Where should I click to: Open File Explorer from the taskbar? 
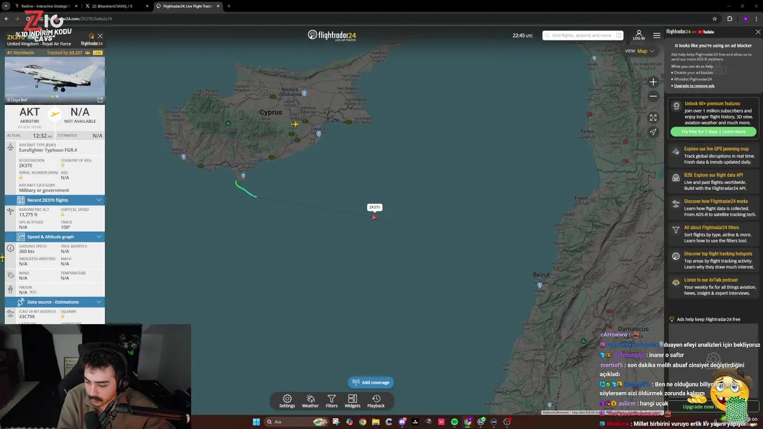pos(376,422)
